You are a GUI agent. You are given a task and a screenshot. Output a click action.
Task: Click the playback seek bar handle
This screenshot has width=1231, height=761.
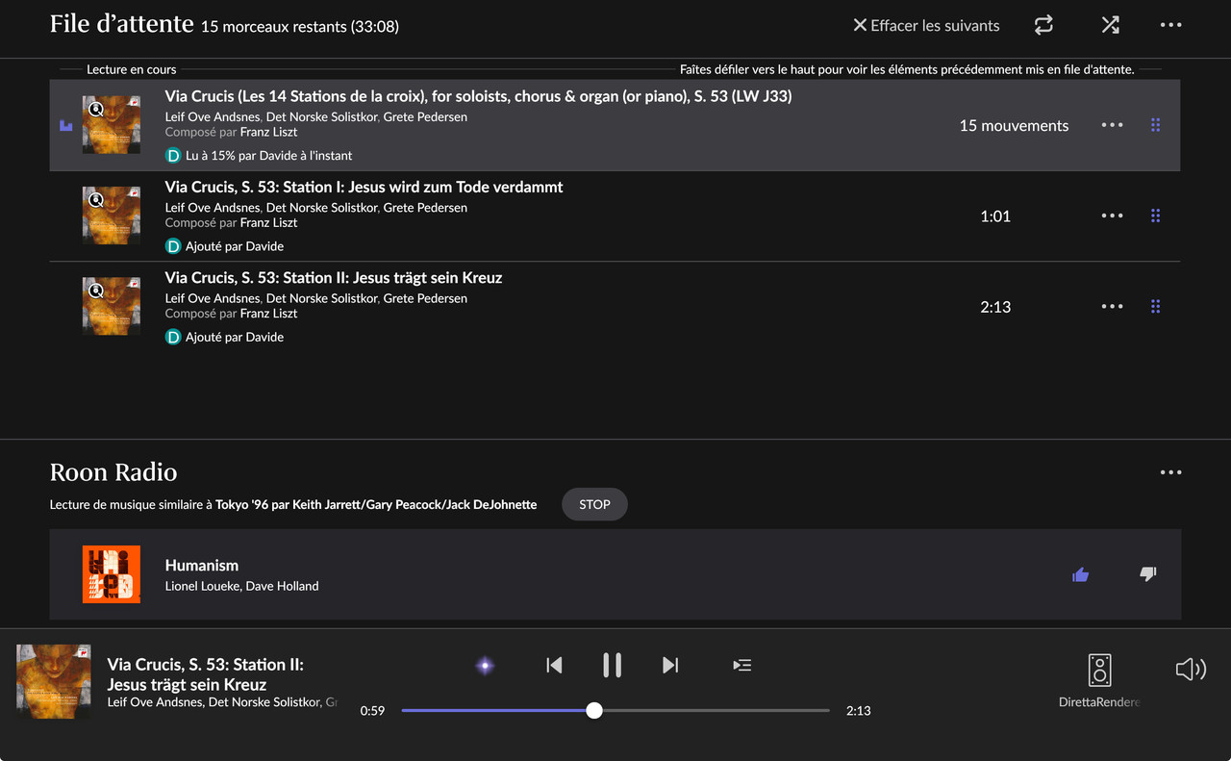click(594, 710)
